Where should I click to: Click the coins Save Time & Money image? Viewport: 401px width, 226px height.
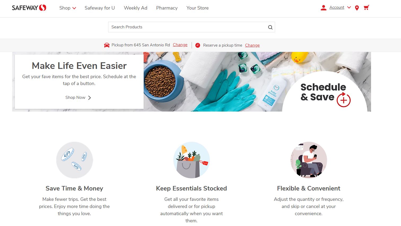pyautogui.click(x=74, y=160)
